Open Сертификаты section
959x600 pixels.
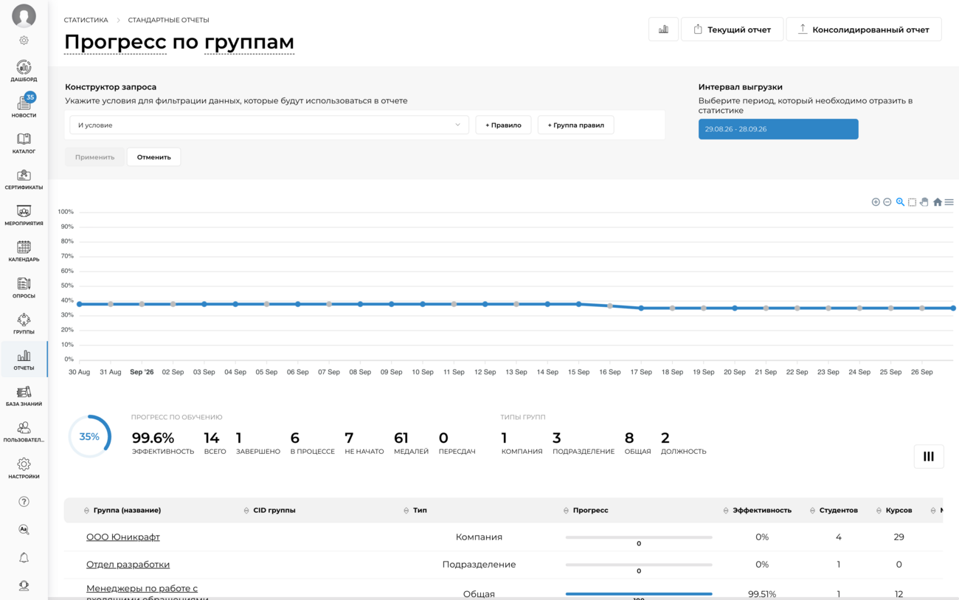pyautogui.click(x=24, y=179)
